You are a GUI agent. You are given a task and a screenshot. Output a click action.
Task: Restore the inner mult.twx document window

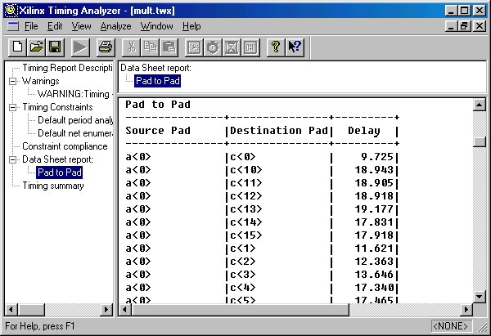coord(464,26)
